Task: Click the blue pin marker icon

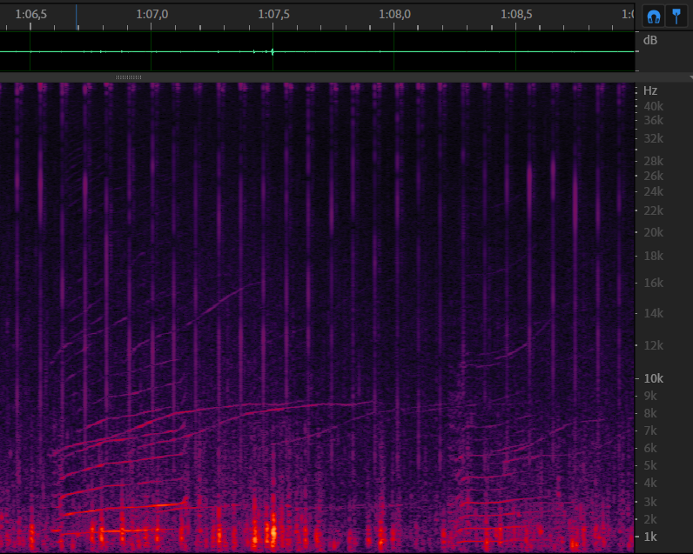Action: [676, 17]
